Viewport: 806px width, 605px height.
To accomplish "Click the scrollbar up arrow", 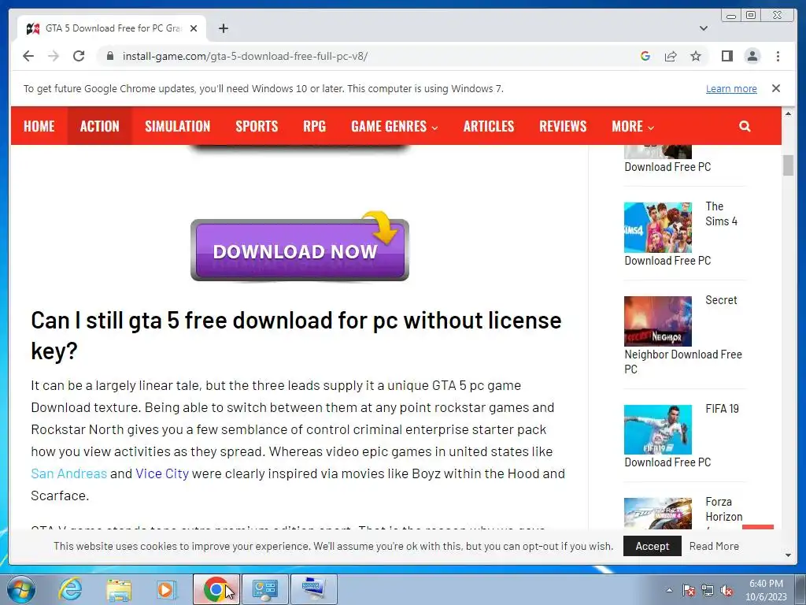I will pyautogui.click(x=788, y=113).
